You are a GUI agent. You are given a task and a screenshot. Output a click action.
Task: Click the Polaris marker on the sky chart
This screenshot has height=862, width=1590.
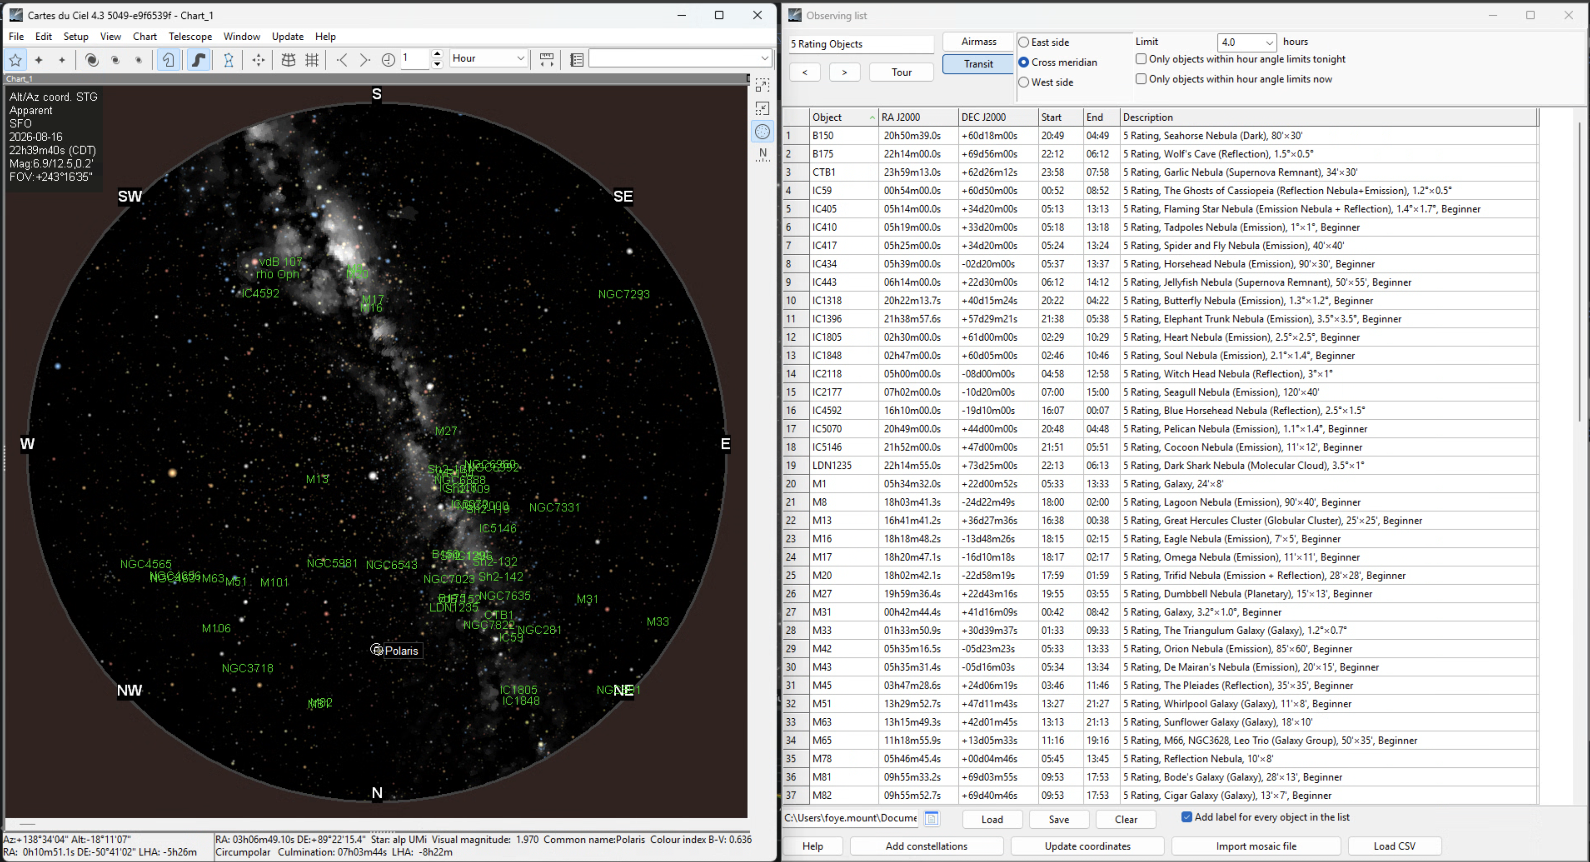[377, 650]
